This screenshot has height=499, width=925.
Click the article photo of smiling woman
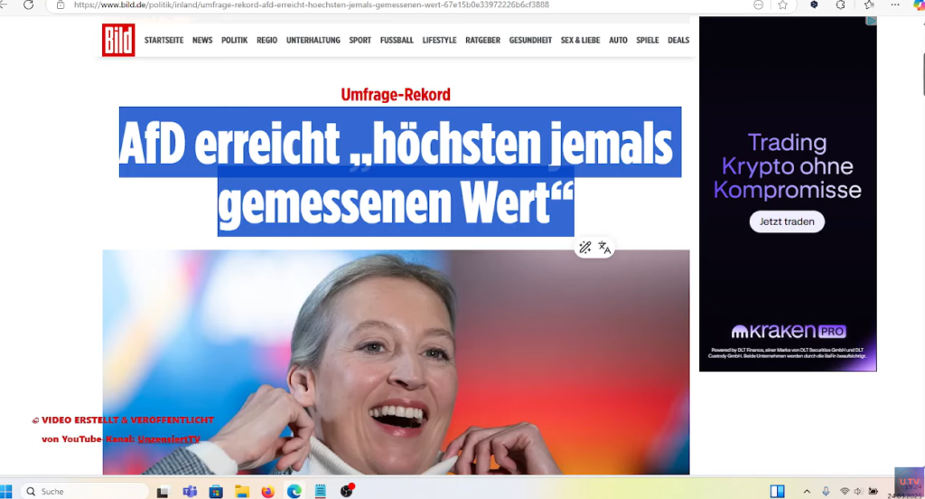tap(396, 362)
